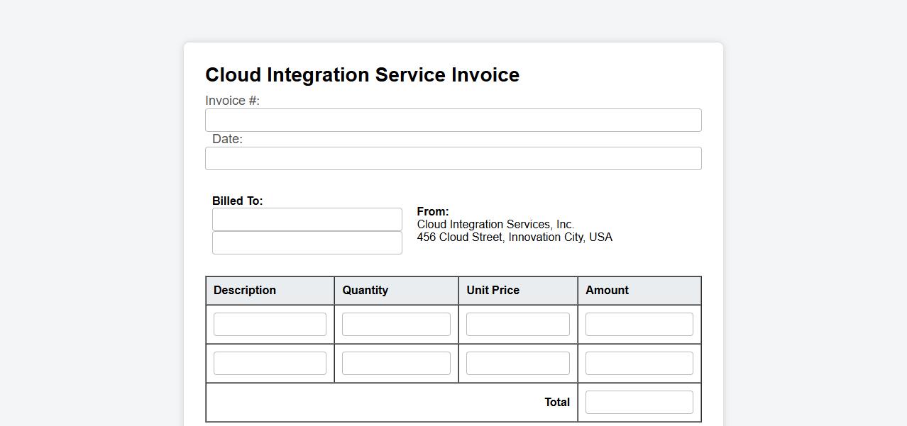907x426 pixels.
Task: Select first row Amount input
Action: 639,325
